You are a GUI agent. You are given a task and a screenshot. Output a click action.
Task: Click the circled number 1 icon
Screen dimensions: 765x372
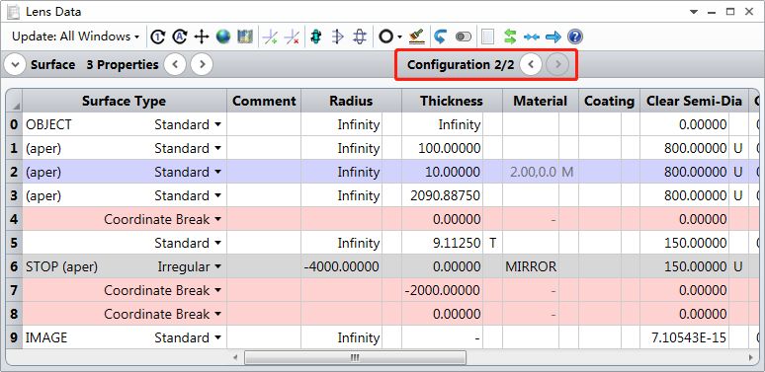click(x=157, y=37)
